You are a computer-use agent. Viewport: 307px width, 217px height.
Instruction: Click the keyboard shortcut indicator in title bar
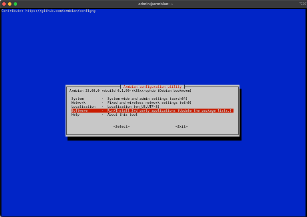click(x=302, y=4)
